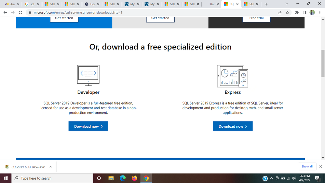Click the Chrome taskbar icon
This screenshot has height=183, width=325.
tap(146, 178)
